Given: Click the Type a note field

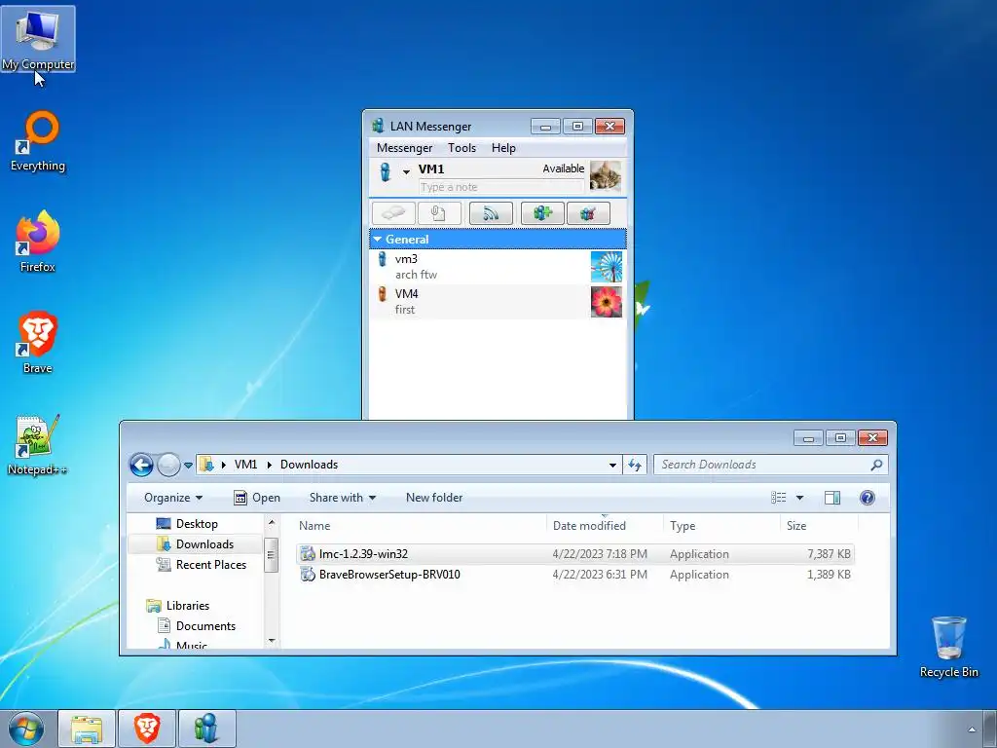Looking at the screenshot, I should click(501, 187).
